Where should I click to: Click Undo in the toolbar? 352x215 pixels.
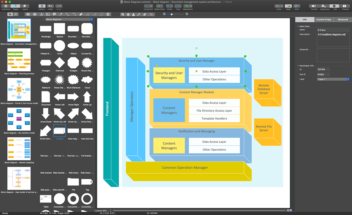(x=50, y=7)
